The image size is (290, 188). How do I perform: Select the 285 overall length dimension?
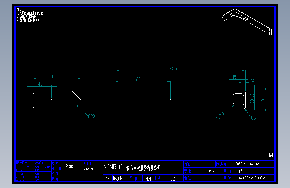click(x=173, y=68)
